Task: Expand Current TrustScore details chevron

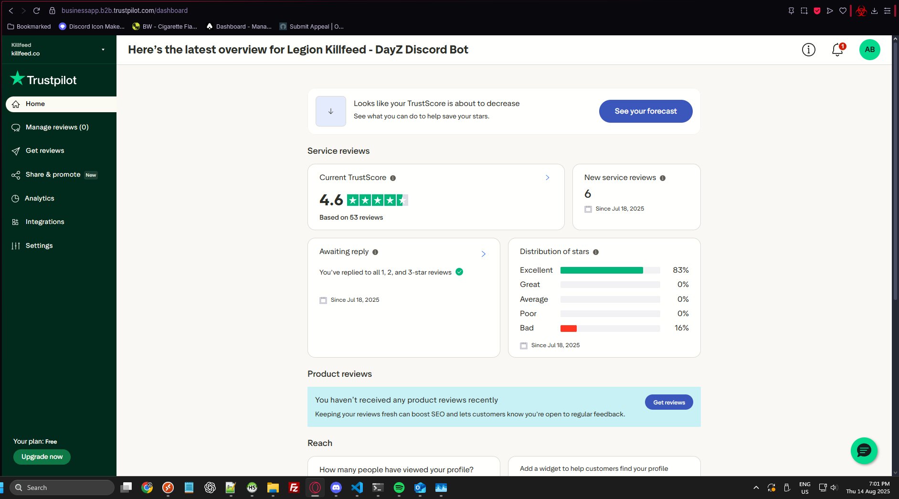Action: click(548, 178)
